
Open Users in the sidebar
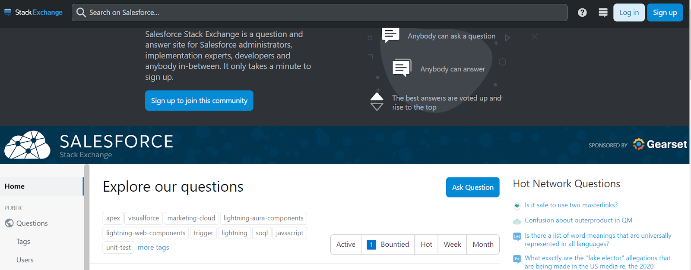click(x=25, y=260)
